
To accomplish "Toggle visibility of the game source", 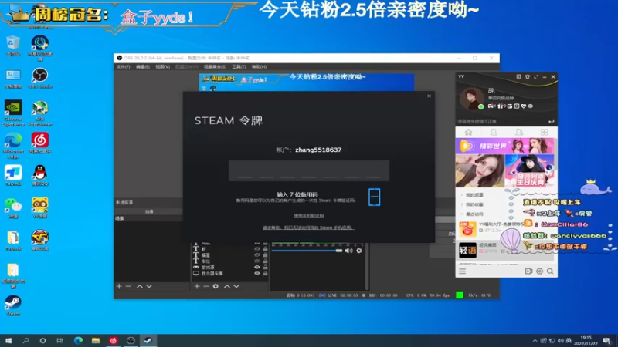I will 257,267.
